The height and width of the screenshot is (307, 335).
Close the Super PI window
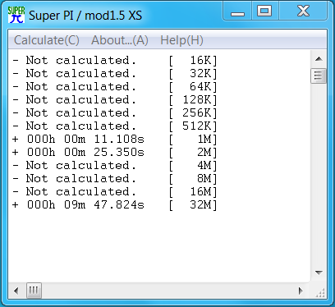coord(303,11)
